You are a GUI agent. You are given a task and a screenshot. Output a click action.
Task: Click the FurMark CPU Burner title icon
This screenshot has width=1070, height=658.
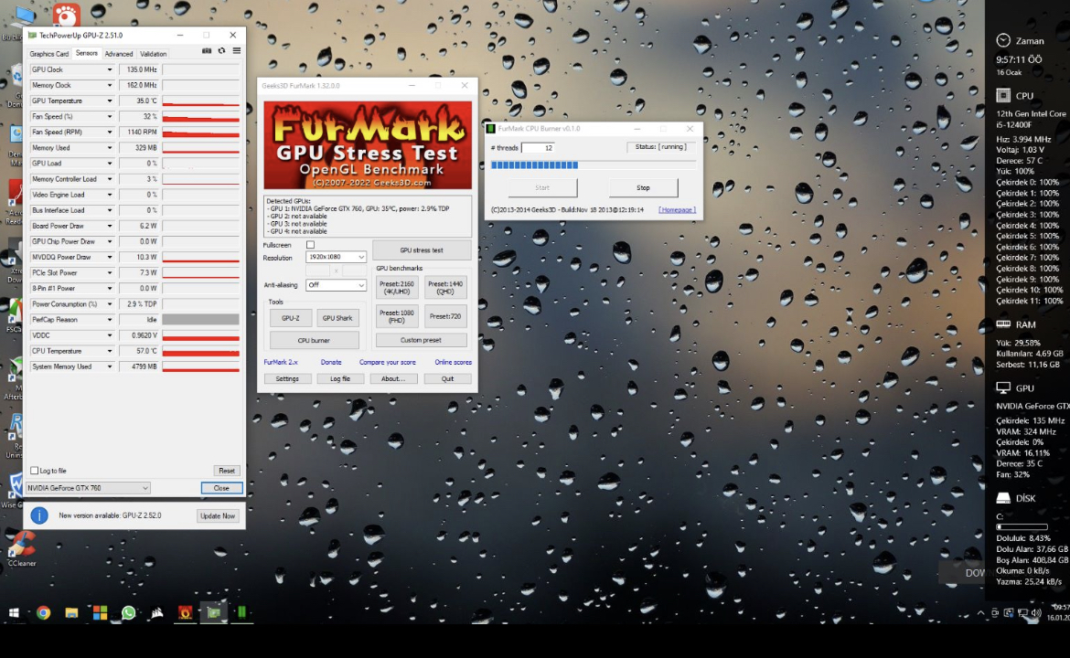pos(490,128)
